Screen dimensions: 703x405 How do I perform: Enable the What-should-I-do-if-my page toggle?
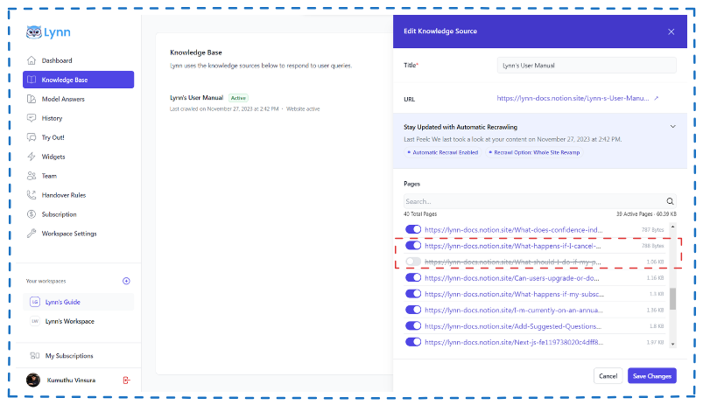coord(414,262)
